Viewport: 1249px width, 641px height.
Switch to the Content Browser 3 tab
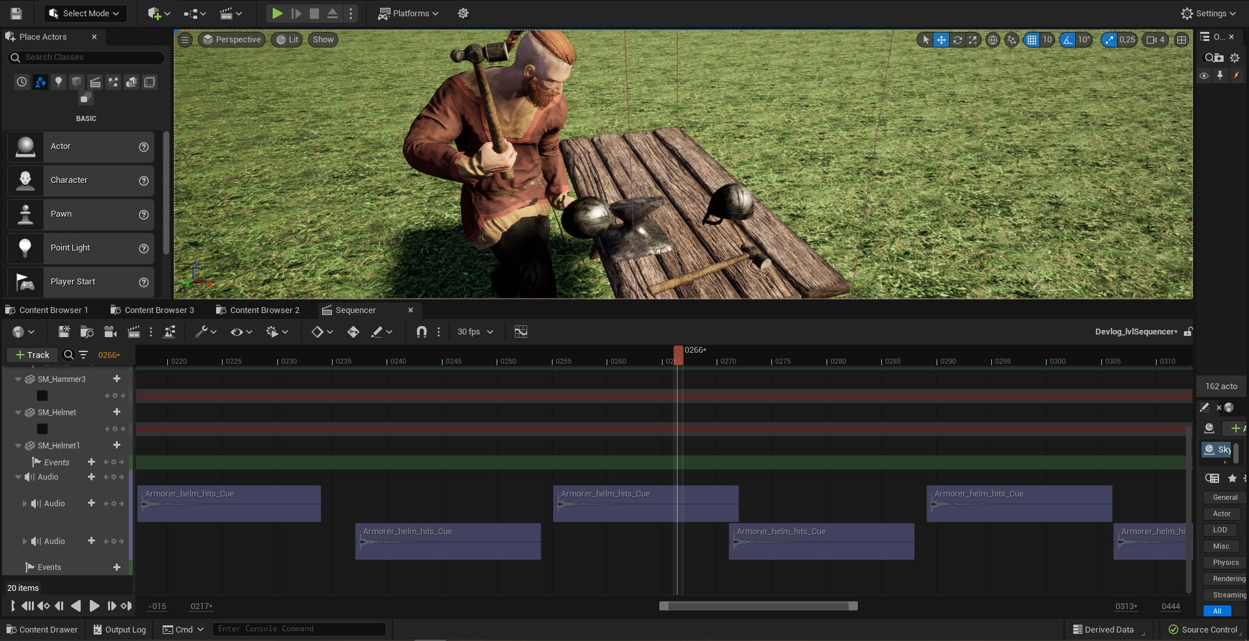coord(153,310)
